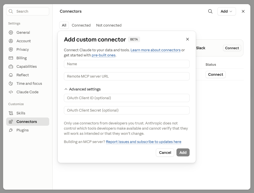Click the Claude Code brackets icon
The image size is (254, 193).
click(11, 92)
